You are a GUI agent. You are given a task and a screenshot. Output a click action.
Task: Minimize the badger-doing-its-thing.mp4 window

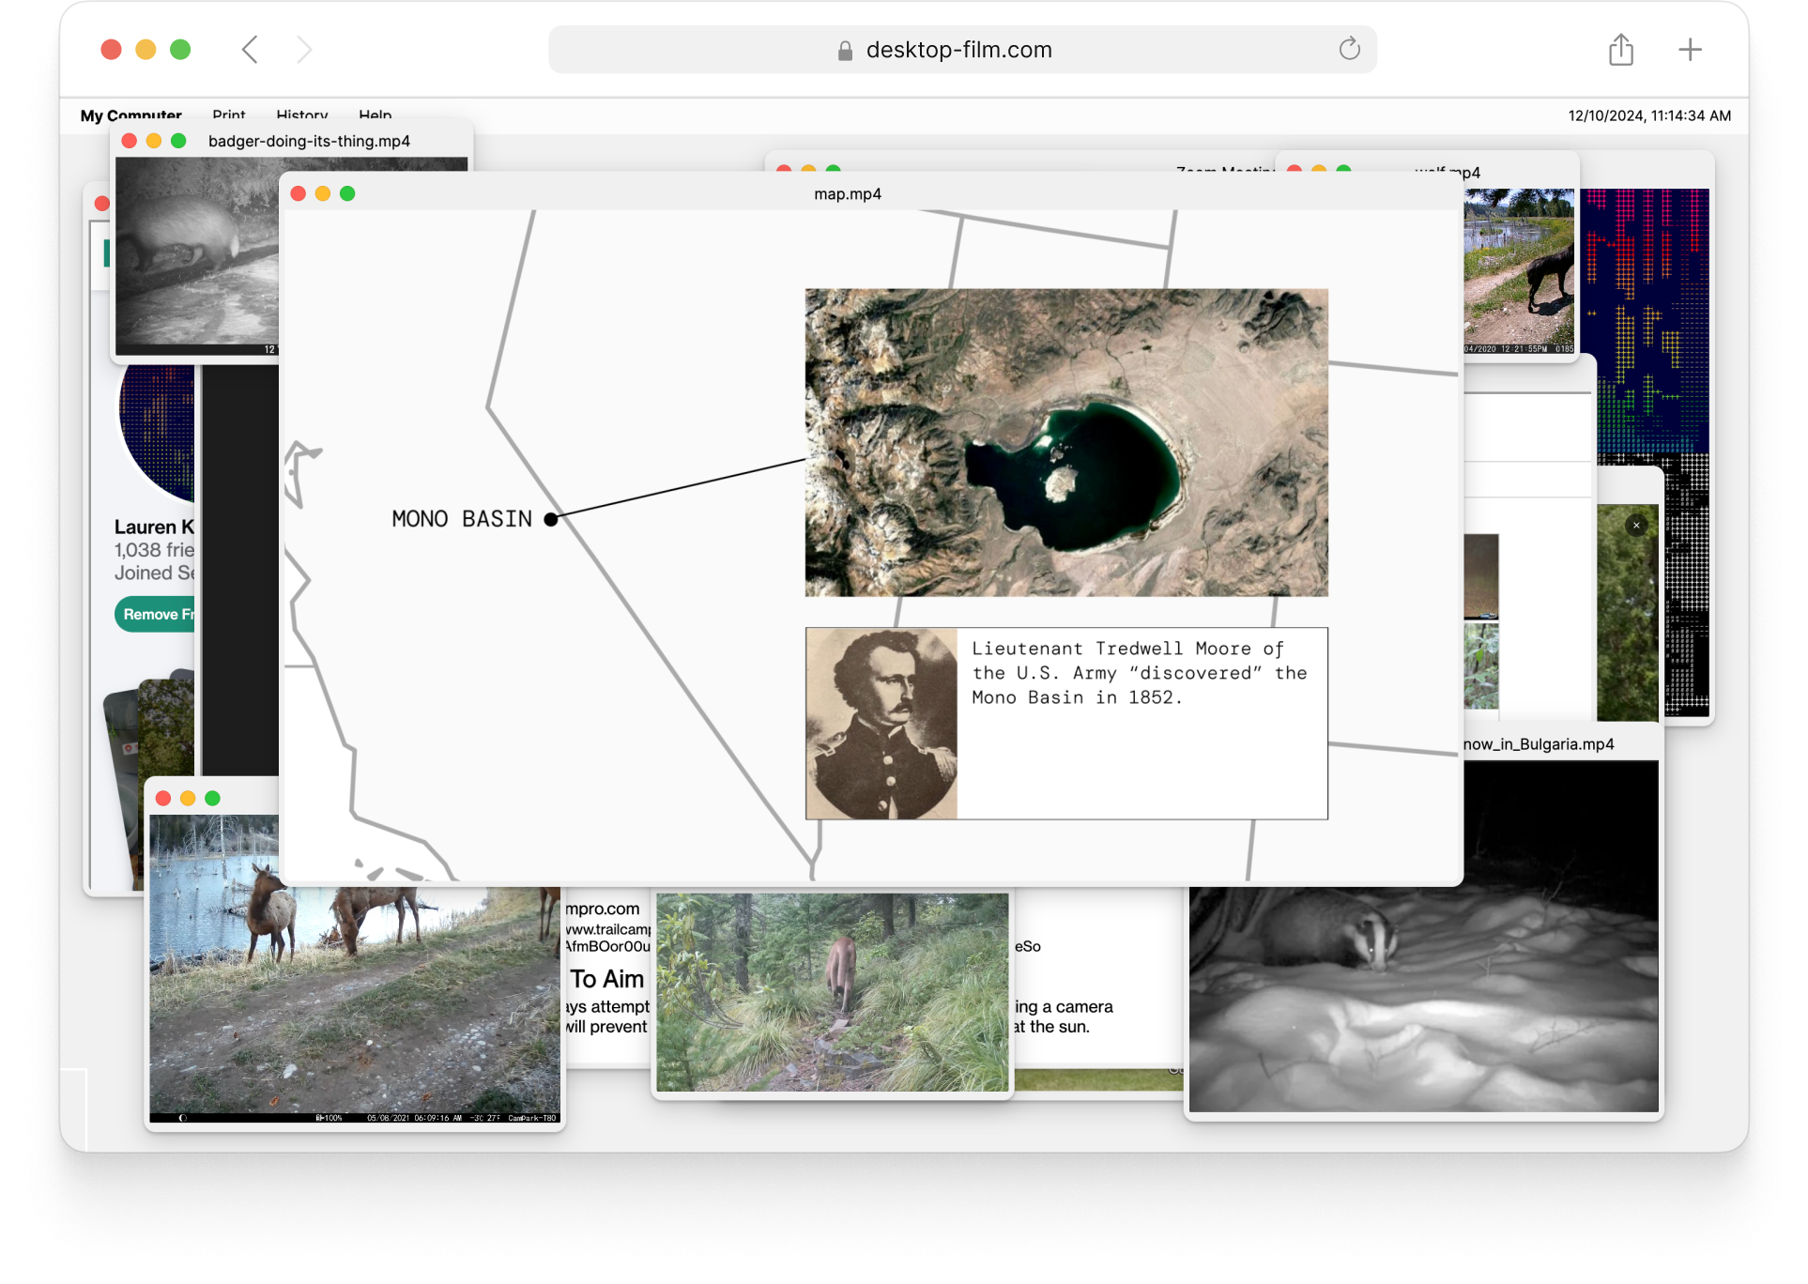click(x=154, y=141)
